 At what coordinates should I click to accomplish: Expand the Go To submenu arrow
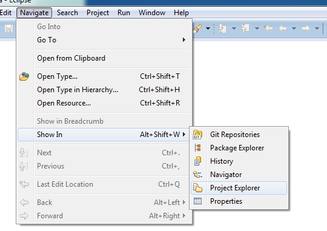point(184,39)
